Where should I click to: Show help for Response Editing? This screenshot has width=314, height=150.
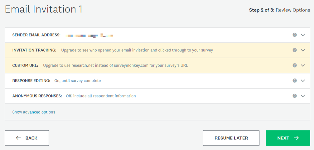tap(294, 81)
